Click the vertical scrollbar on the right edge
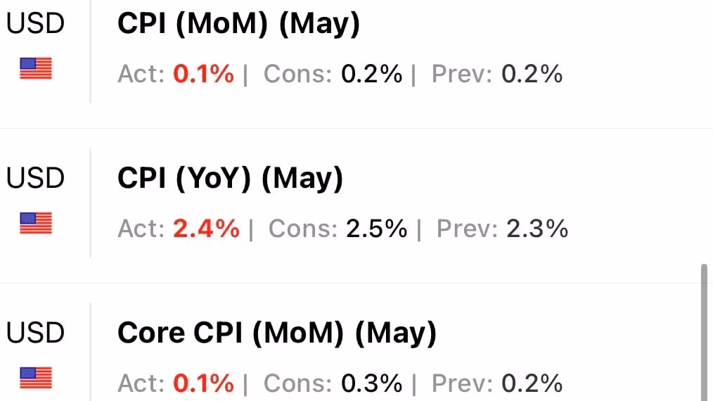The image size is (713, 401). pyautogui.click(x=704, y=331)
